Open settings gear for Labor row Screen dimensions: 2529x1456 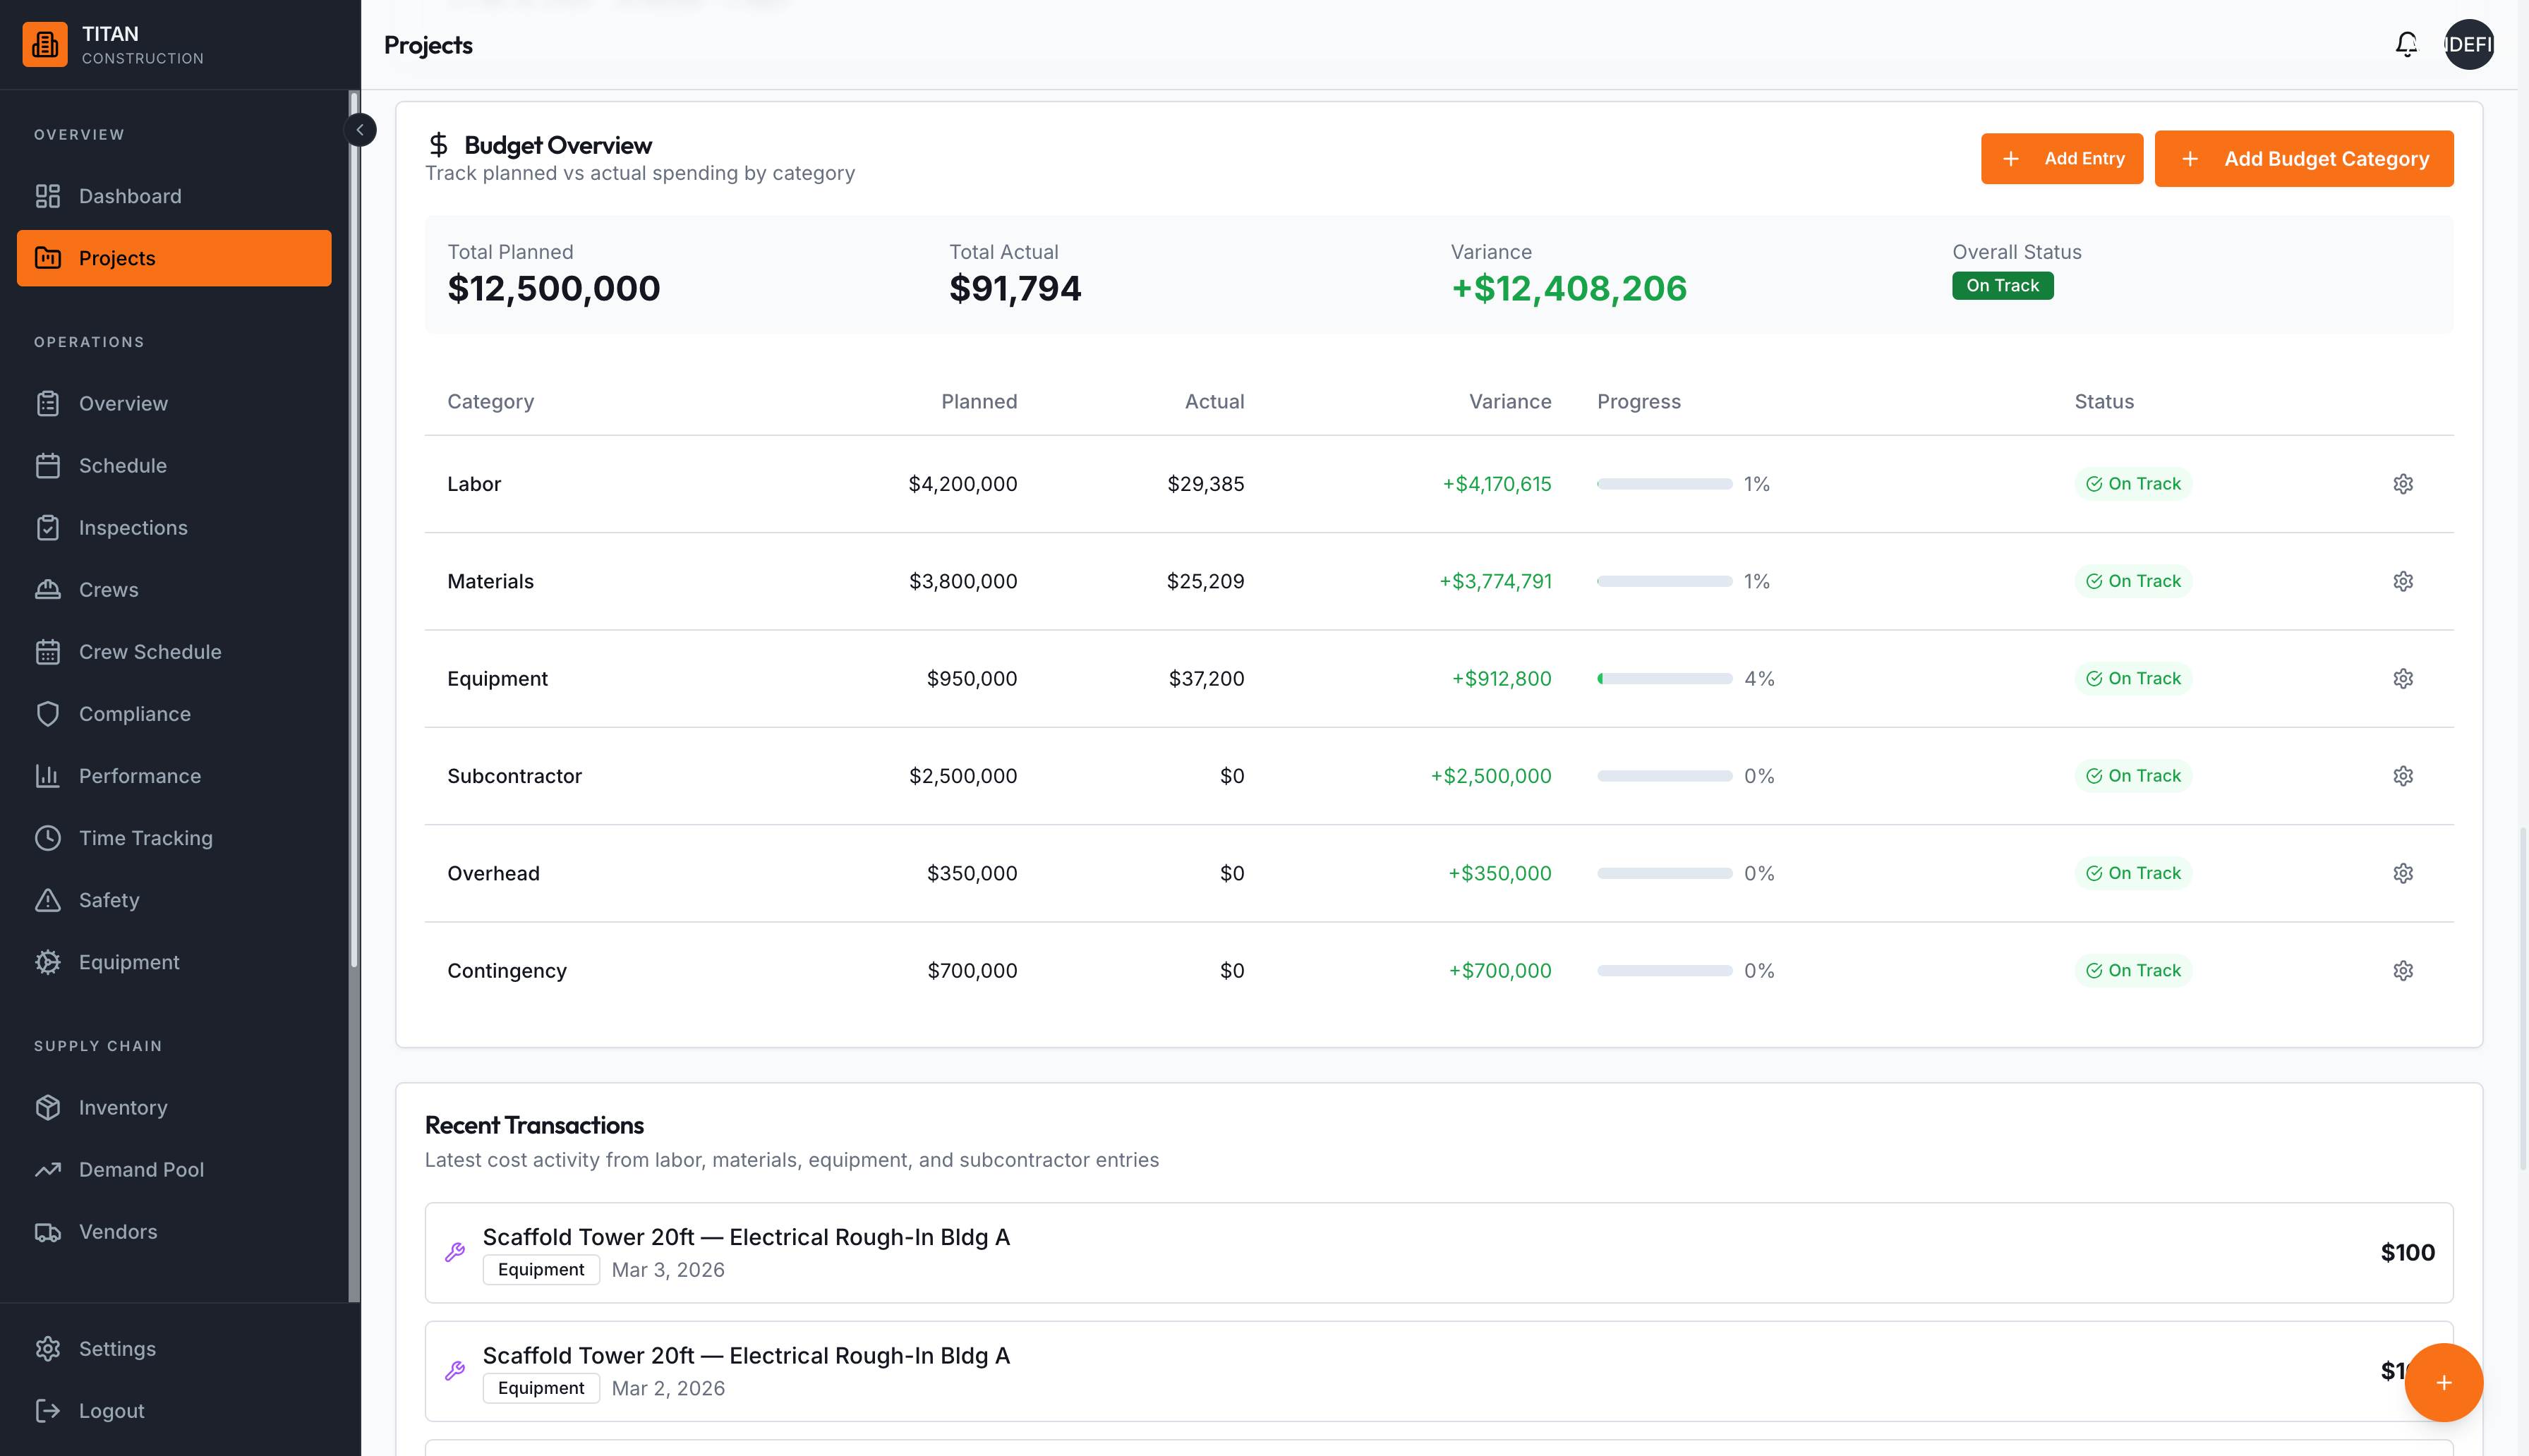tap(2403, 484)
